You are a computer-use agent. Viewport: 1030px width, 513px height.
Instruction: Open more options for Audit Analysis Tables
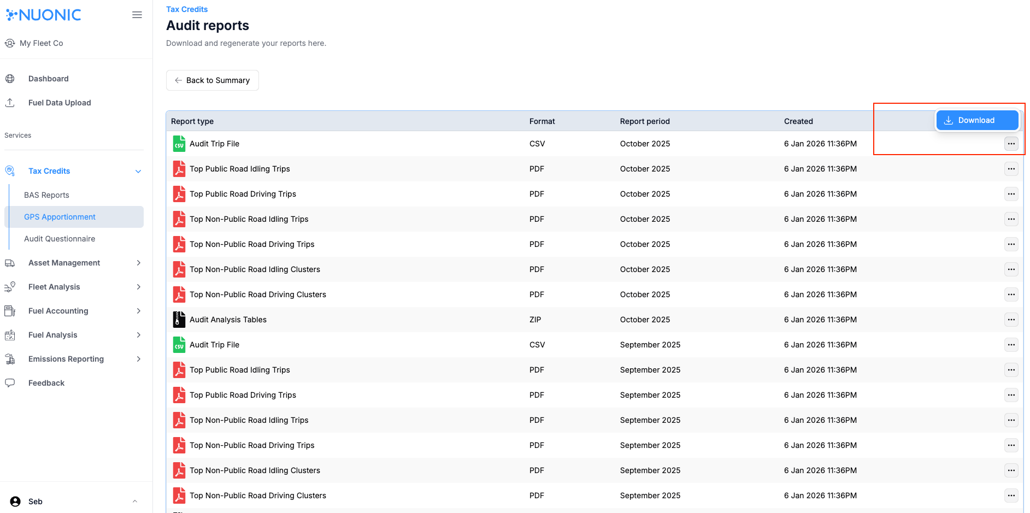[1011, 320]
